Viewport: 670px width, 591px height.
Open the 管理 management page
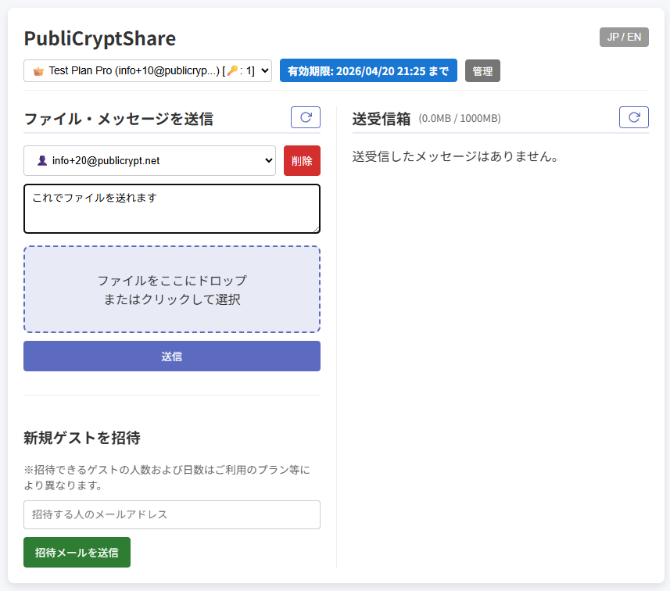click(482, 71)
